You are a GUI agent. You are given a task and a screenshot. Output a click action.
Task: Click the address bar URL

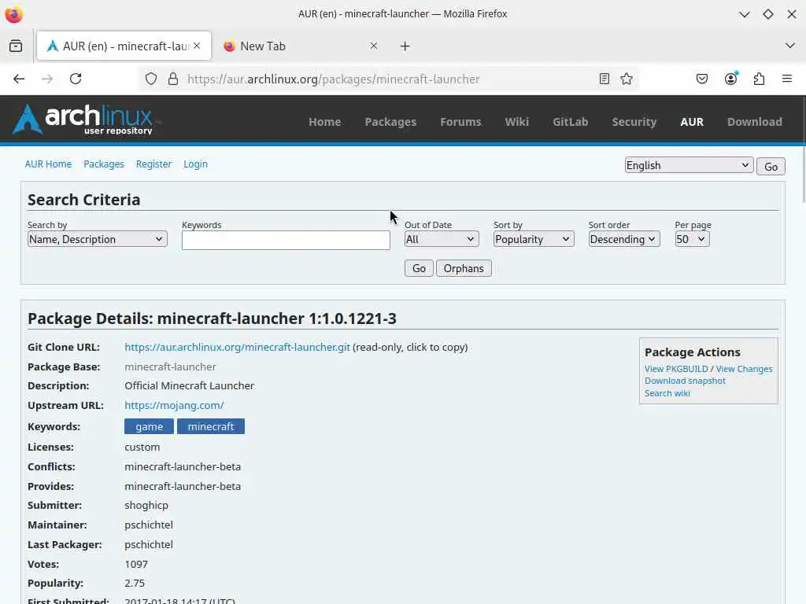pos(334,79)
